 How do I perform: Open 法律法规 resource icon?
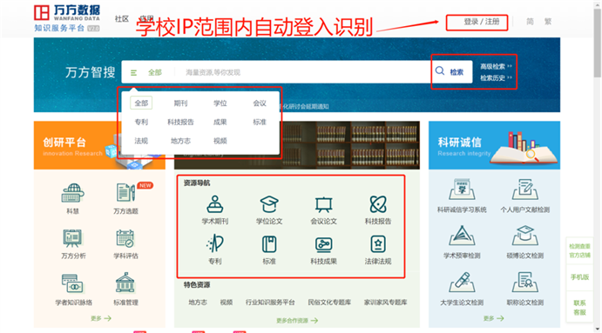coord(378,244)
